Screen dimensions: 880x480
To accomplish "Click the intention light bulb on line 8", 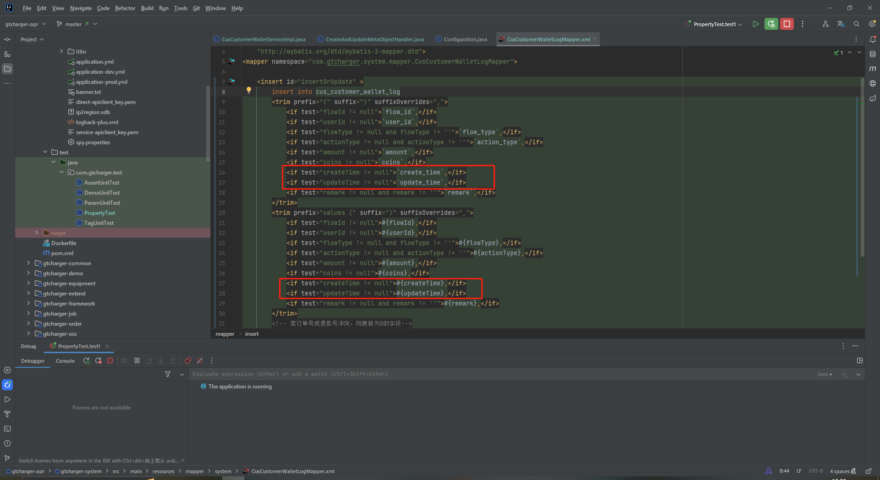I will (249, 90).
